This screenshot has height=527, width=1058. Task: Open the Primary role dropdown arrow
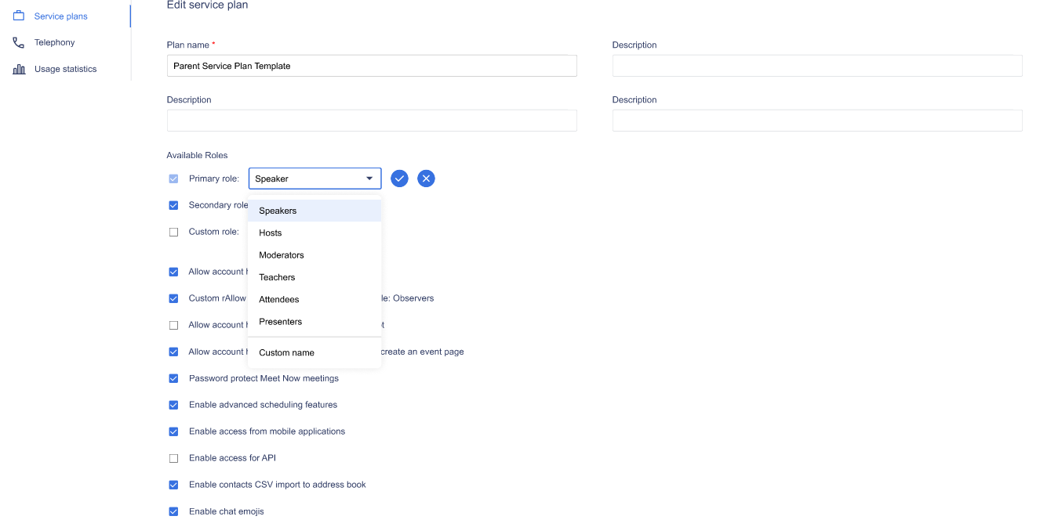click(369, 179)
